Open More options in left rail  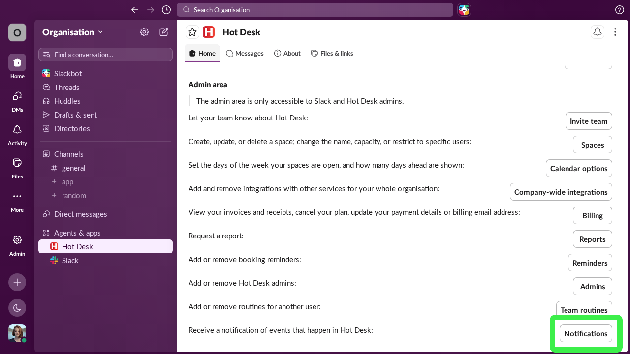(17, 201)
